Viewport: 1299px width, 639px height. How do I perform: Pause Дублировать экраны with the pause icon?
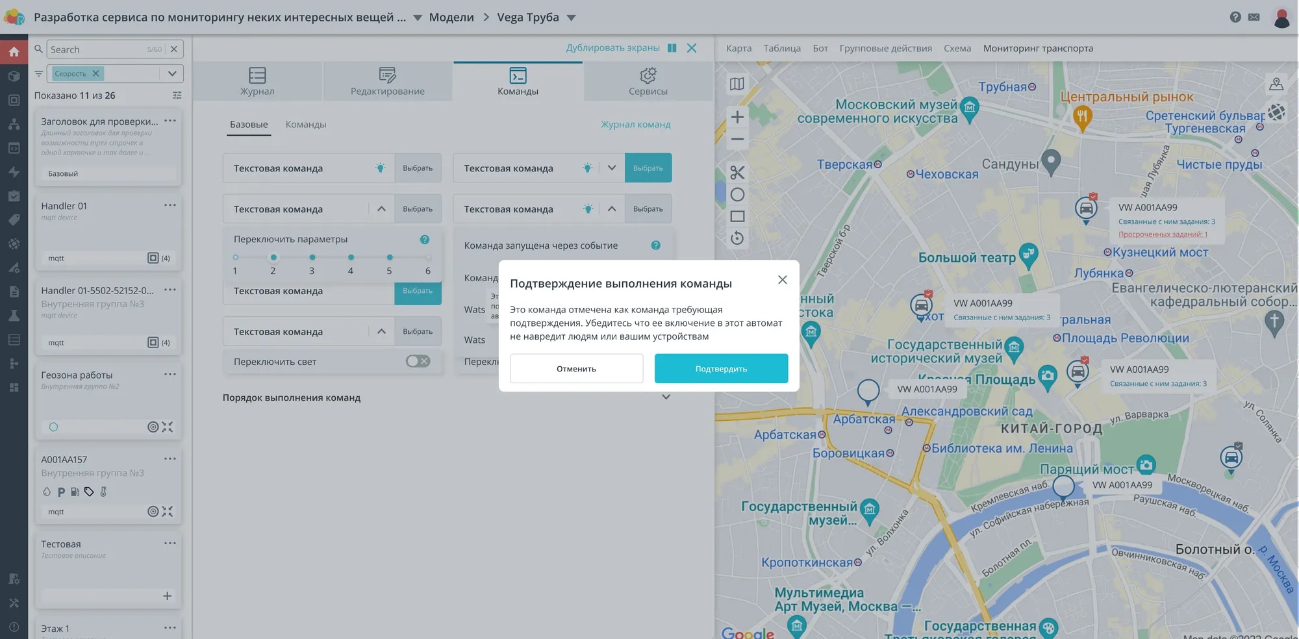[x=672, y=48]
